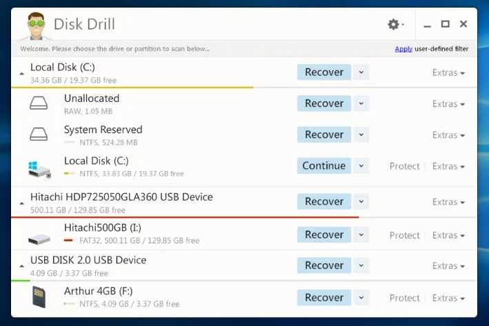Open recovery options dropdown for Unallocated

pyautogui.click(x=361, y=103)
